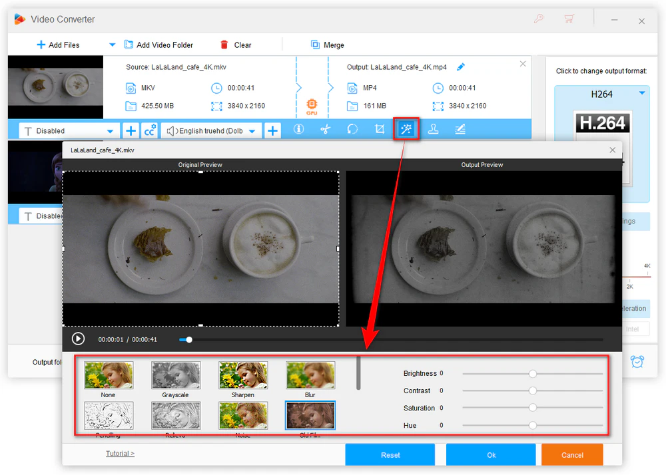Open the English truehd audio track dropdown
Image resolution: width=666 pixels, height=475 pixels.
pyautogui.click(x=211, y=130)
